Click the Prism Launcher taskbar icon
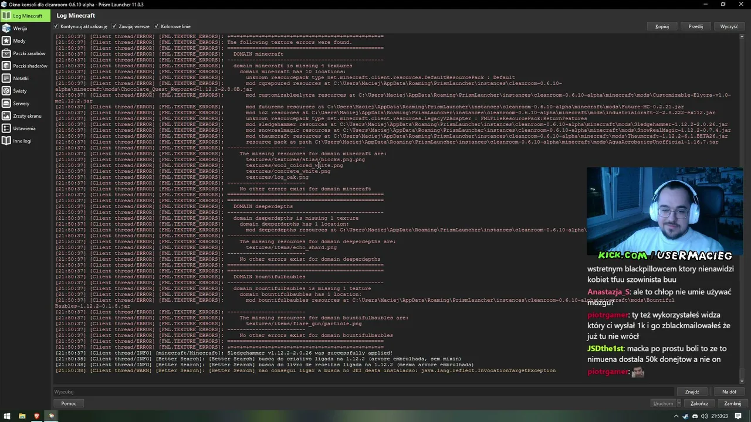Viewport: 751px width, 422px height. tap(51, 416)
